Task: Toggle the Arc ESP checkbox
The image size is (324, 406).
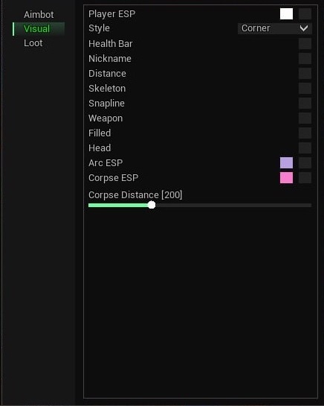Action: pos(305,163)
